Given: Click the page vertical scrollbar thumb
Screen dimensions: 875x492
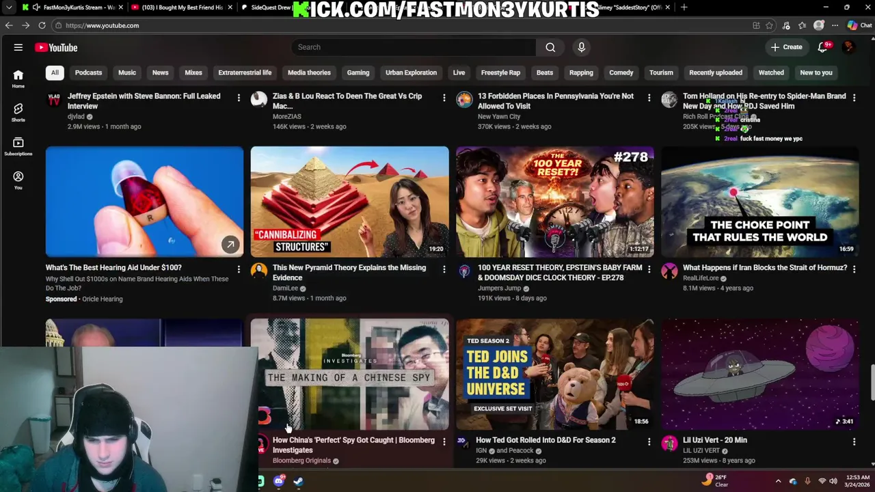Looking at the screenshot, I should pos(872,383).
